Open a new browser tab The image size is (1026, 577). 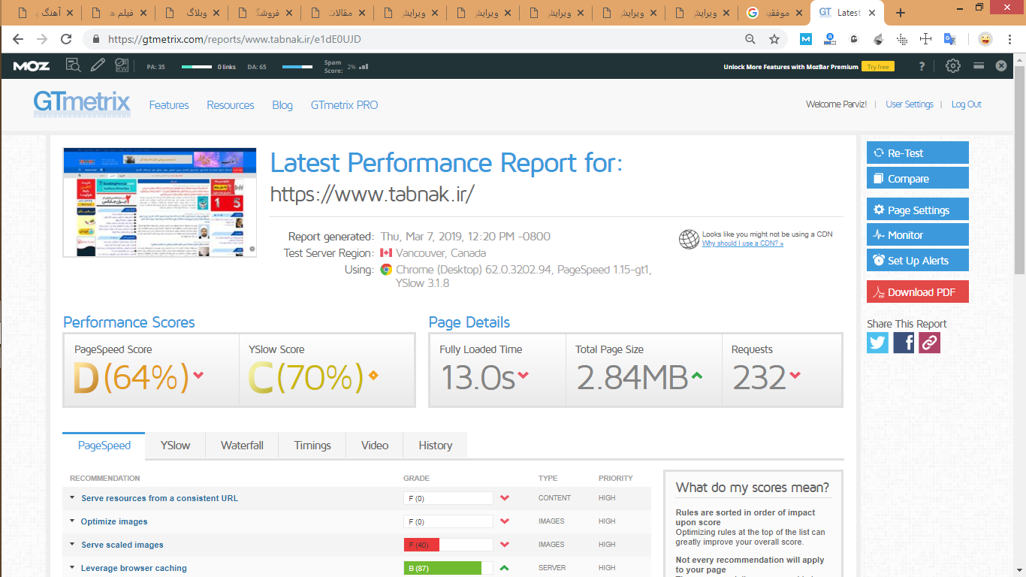point(901,13)
